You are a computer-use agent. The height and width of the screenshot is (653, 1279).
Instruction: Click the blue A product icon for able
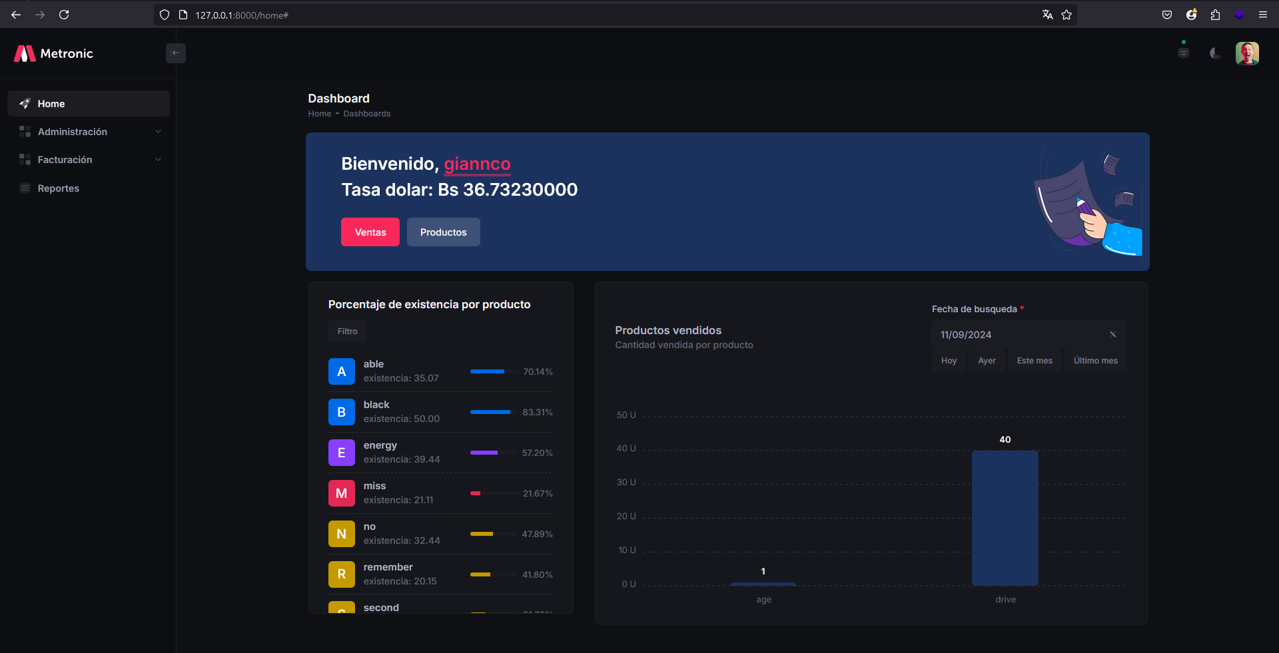click(x=341, y=371)
